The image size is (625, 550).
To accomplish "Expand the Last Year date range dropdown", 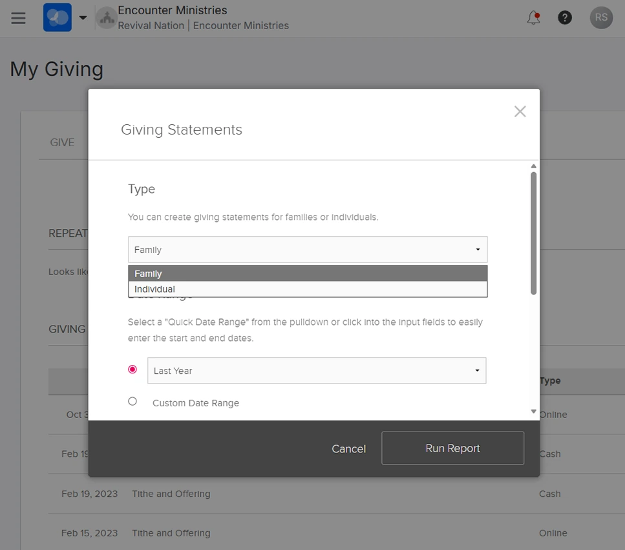I will click(317, 371).
